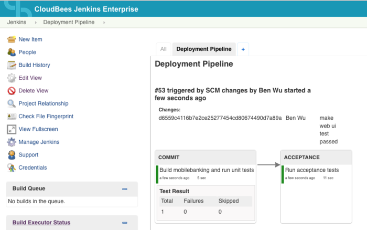This screenshot has width=367, height=230.
Task: Click the red Delete View icon
Action: tap(11, 91)
